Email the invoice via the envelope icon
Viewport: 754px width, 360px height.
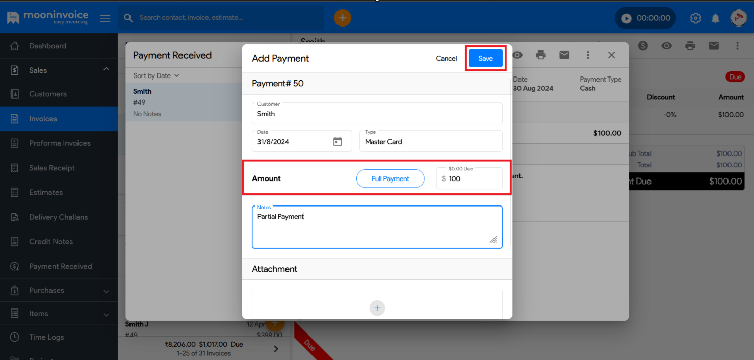tap(714, 46)
